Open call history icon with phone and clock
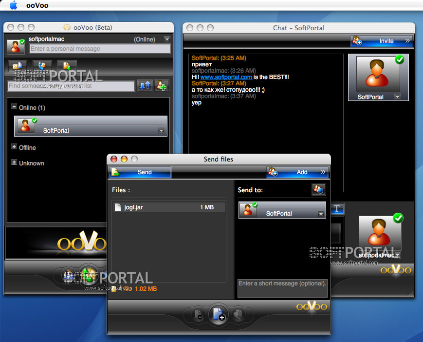 [42, 65]
